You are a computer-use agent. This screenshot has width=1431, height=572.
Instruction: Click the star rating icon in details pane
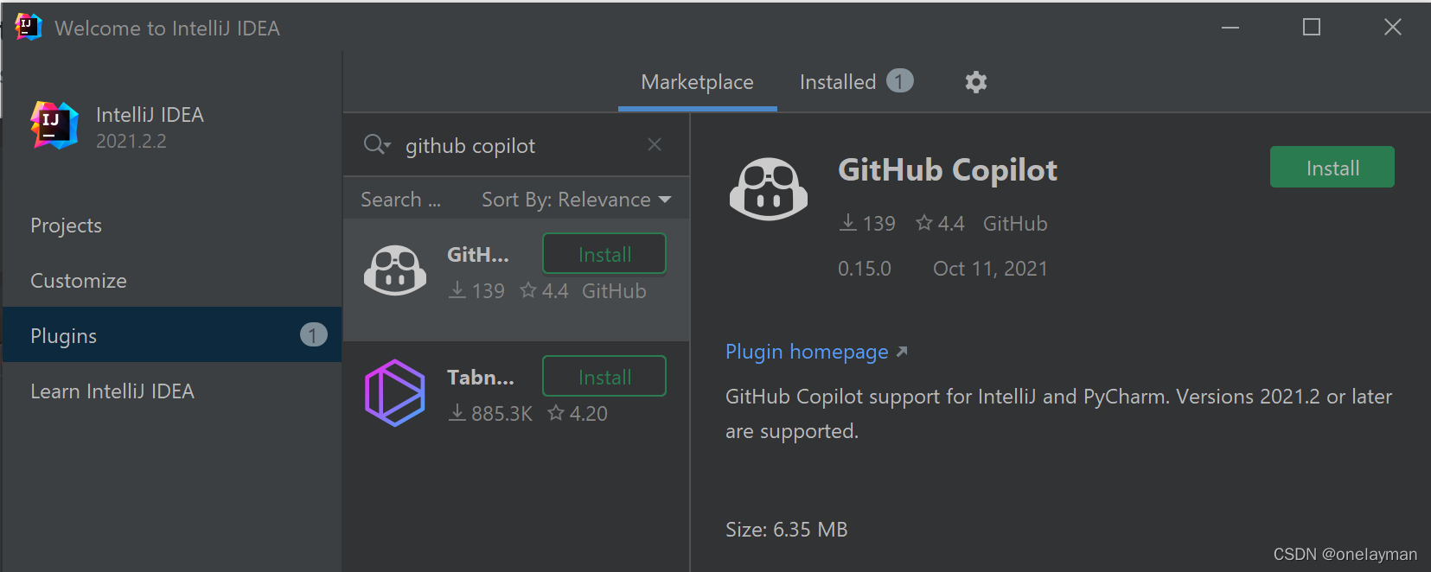point(924,223)
